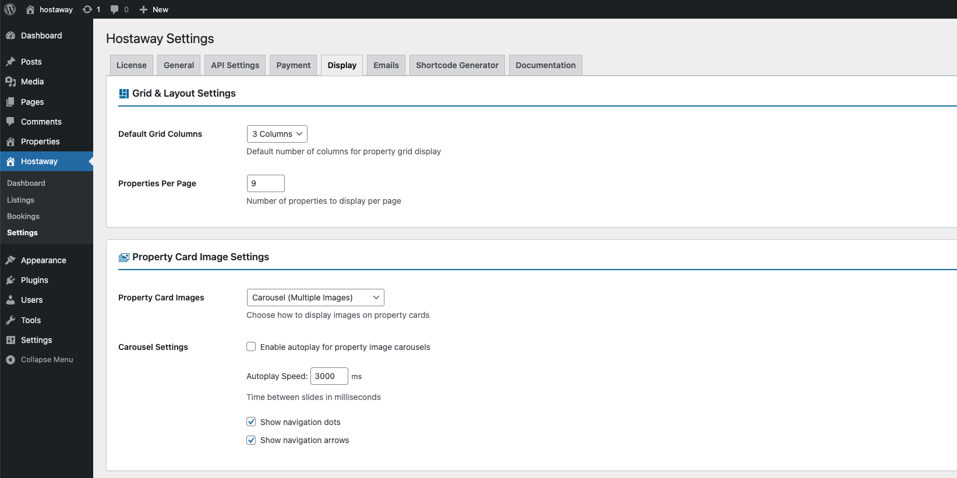Open the updates icon showing 1

(87, 9)
